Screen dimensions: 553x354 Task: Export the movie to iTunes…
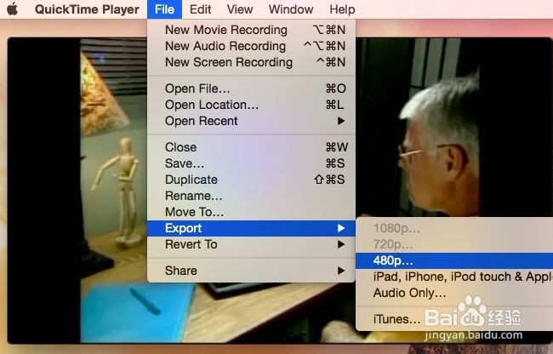tap(454, 319)
